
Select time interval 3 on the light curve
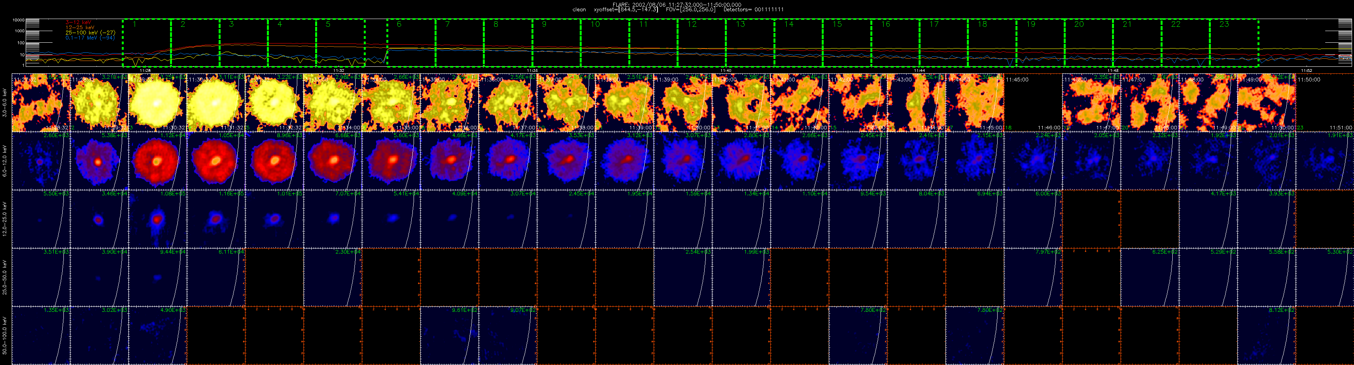[x=243, y=43]
